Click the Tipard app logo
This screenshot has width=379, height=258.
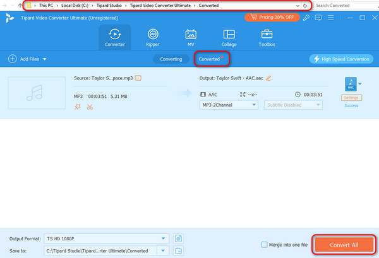(x=10, y=18)
